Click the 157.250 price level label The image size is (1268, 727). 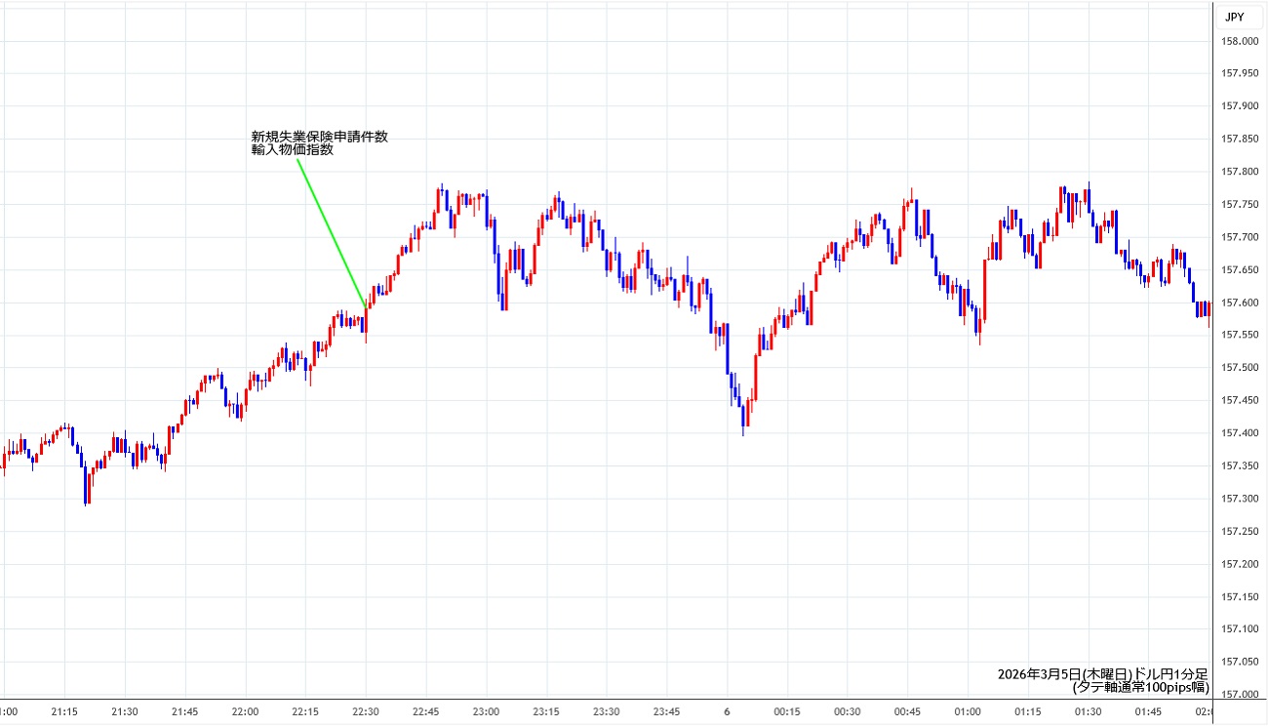[1240, 531]
